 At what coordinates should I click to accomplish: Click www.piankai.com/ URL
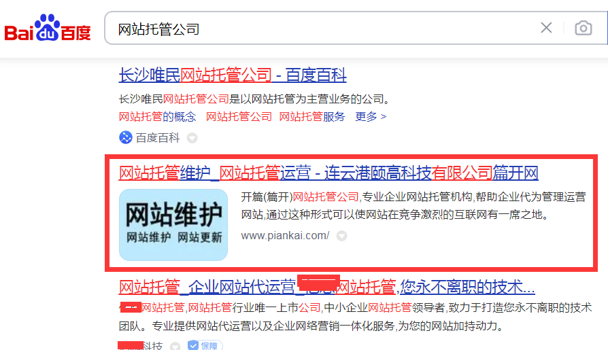pos(285,236)
